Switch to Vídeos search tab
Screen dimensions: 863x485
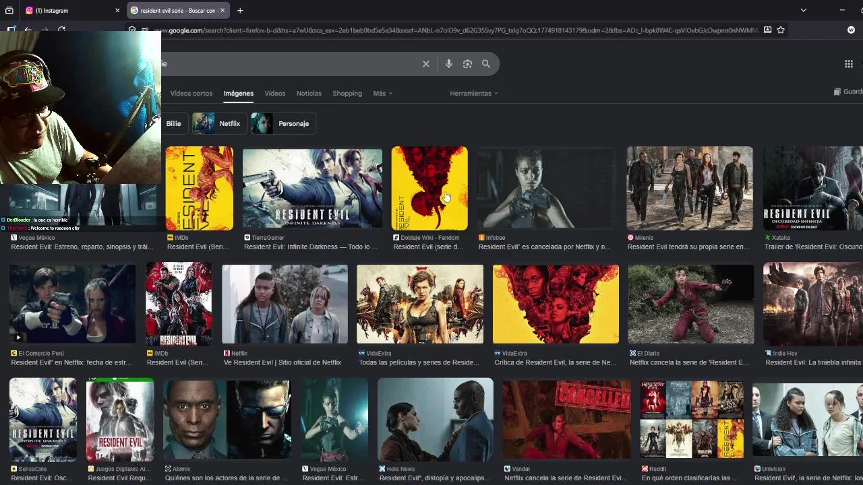click(x=275, y=94)
